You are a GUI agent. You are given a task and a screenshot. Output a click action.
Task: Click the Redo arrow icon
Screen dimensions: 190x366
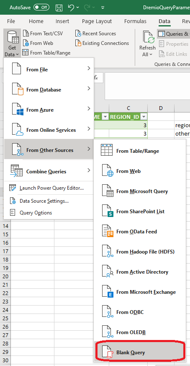coord(87,8)
